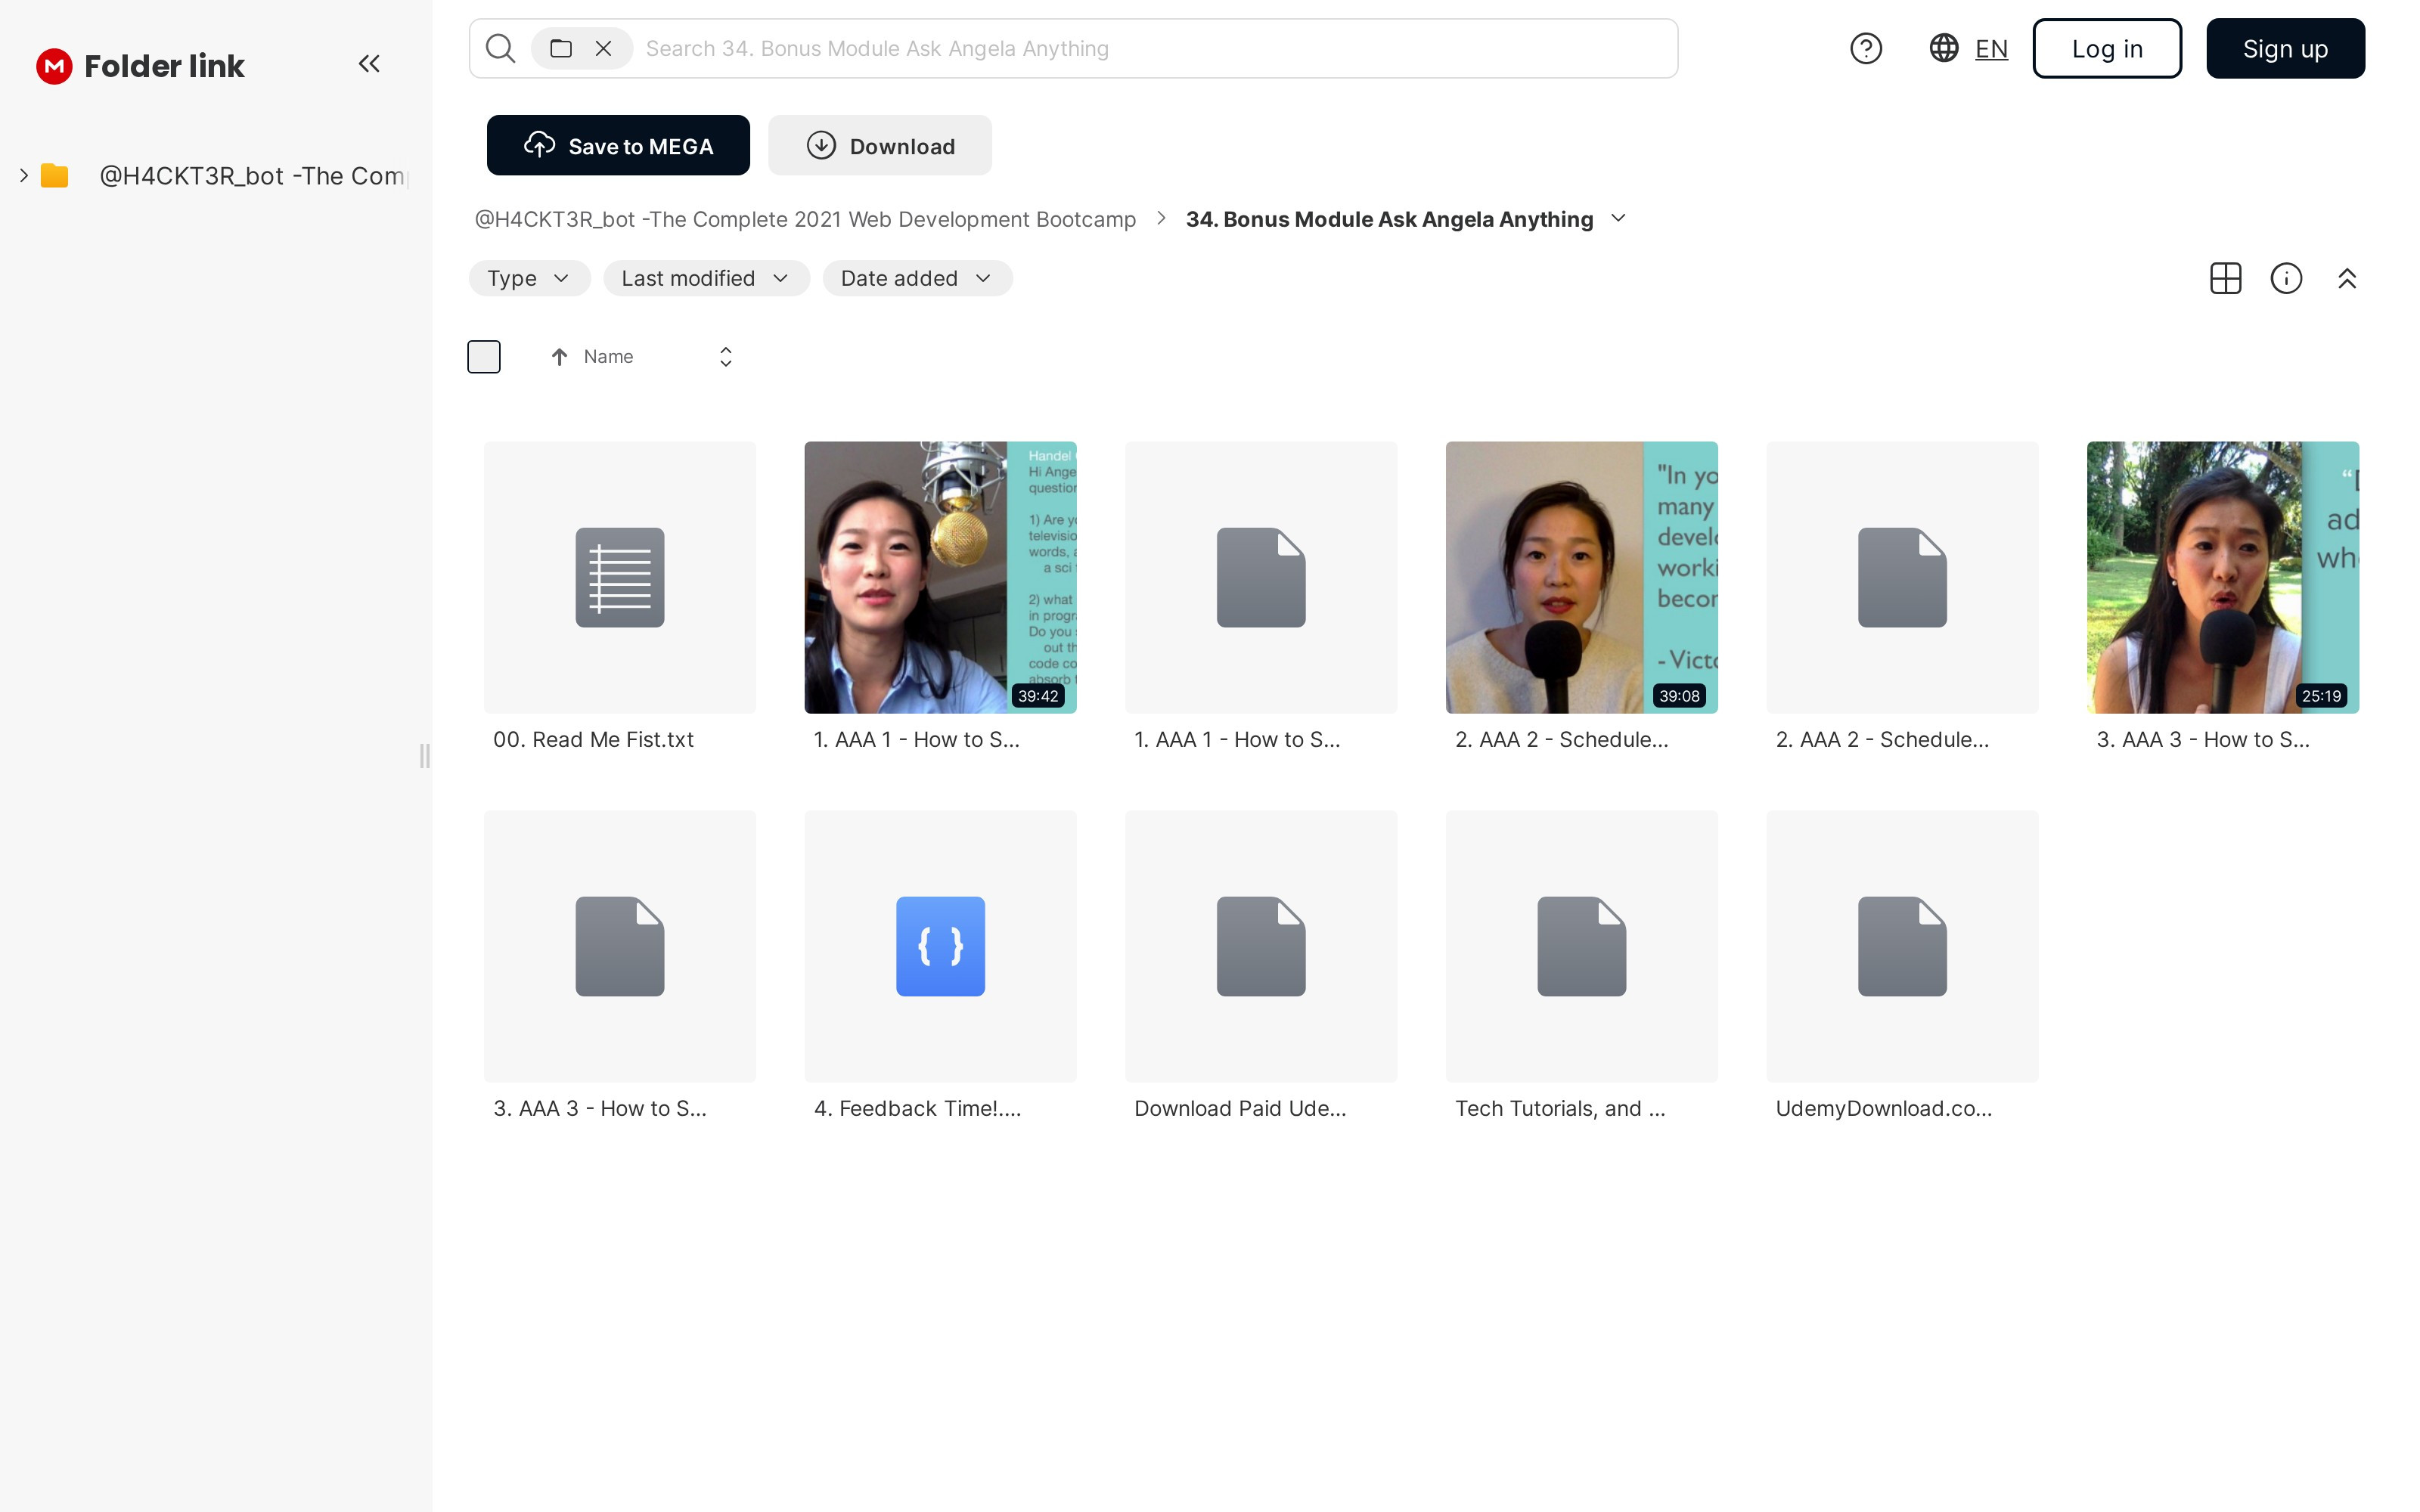Viewport: 2420px width, 1512px height.
Task: Select the 4. Feedback Time! file name
Action: coord(917,1109)
